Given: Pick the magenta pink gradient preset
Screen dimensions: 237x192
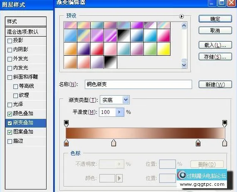Looking at the screenshot, I should [x=164, y=35].
